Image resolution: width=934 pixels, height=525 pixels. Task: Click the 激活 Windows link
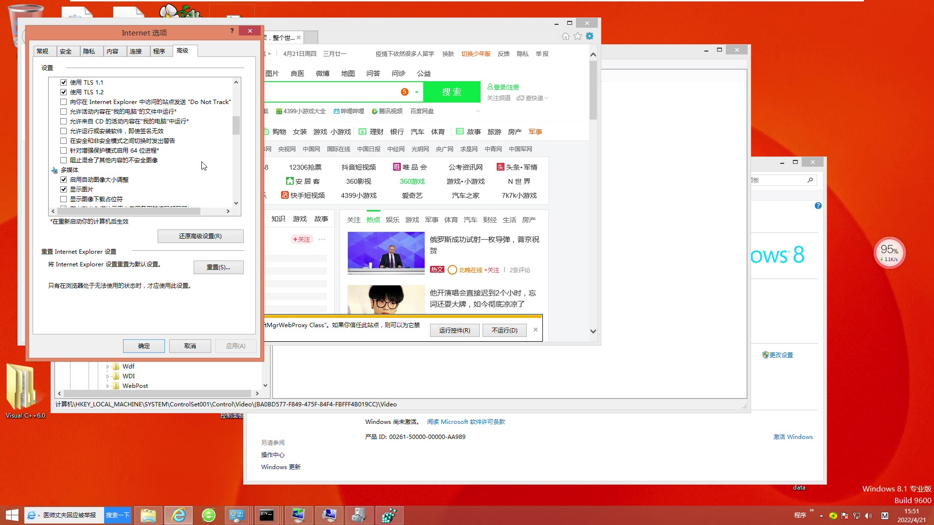(x=793, y=437)
